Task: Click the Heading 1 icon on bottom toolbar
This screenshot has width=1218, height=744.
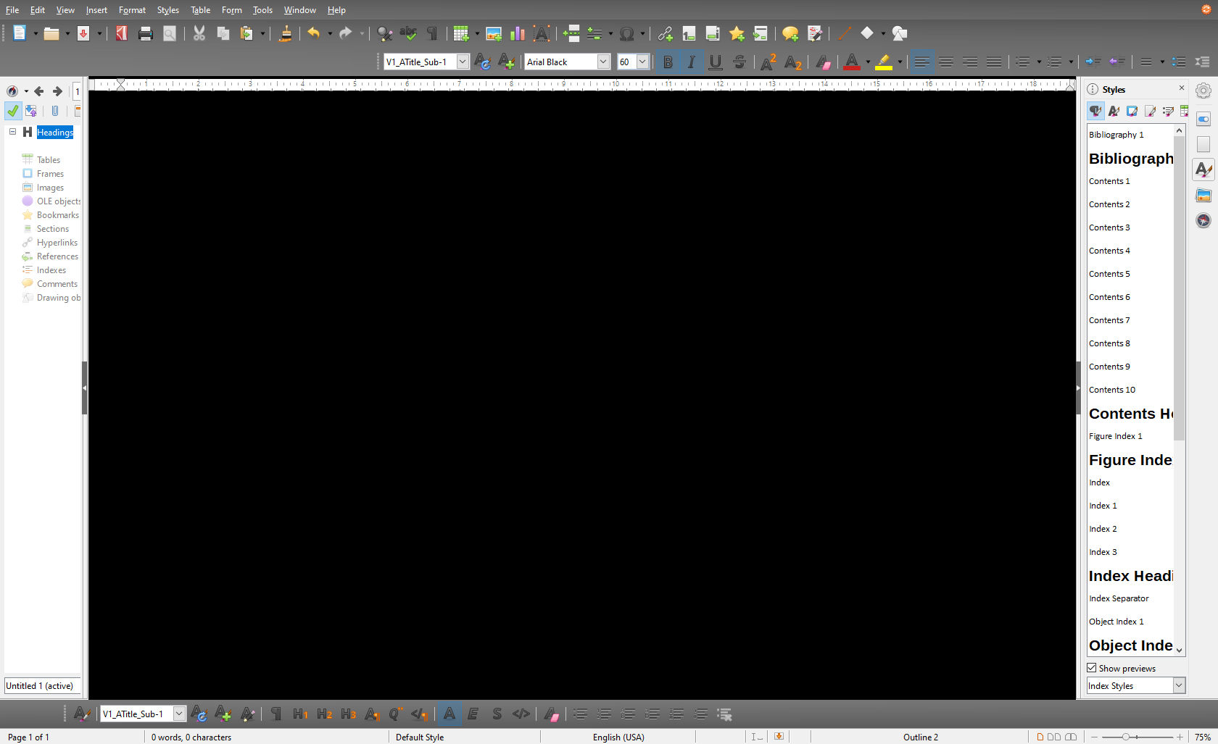Action: [300, 714]
